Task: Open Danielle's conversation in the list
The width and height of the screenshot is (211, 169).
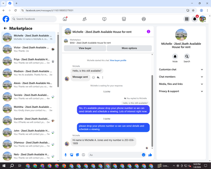Action: pos(28,120)
